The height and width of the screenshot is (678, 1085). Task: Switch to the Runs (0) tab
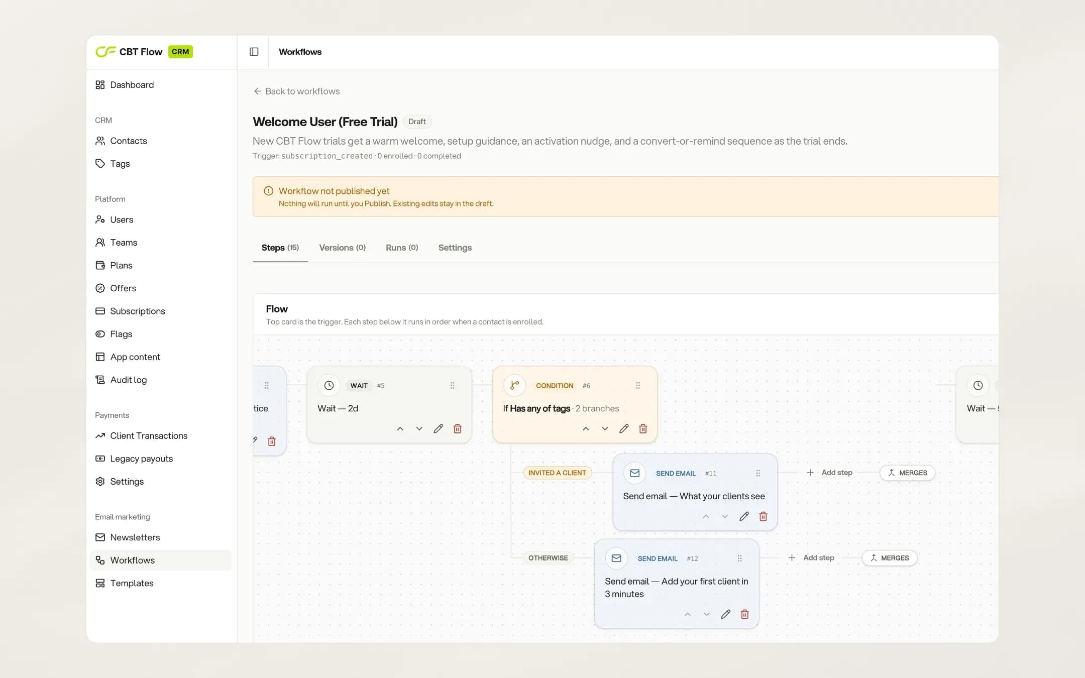coord(402,248)
